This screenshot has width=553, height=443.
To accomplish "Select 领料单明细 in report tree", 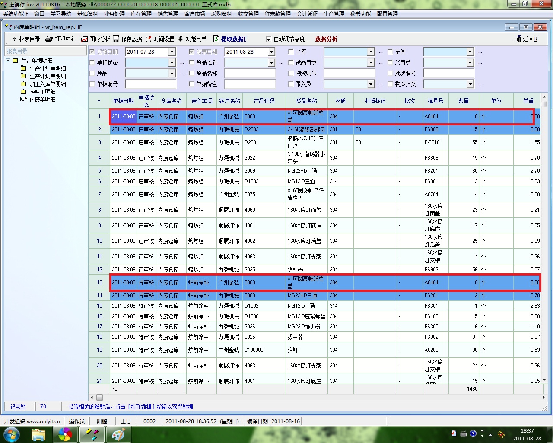I will click(x=42, y=92).
